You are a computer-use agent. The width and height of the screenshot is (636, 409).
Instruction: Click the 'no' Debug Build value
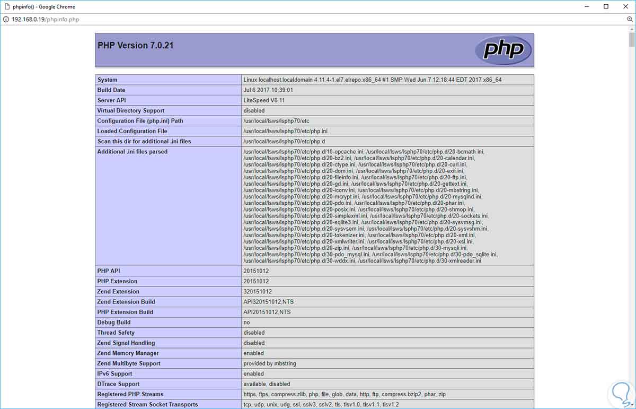(x=246, y=323)
